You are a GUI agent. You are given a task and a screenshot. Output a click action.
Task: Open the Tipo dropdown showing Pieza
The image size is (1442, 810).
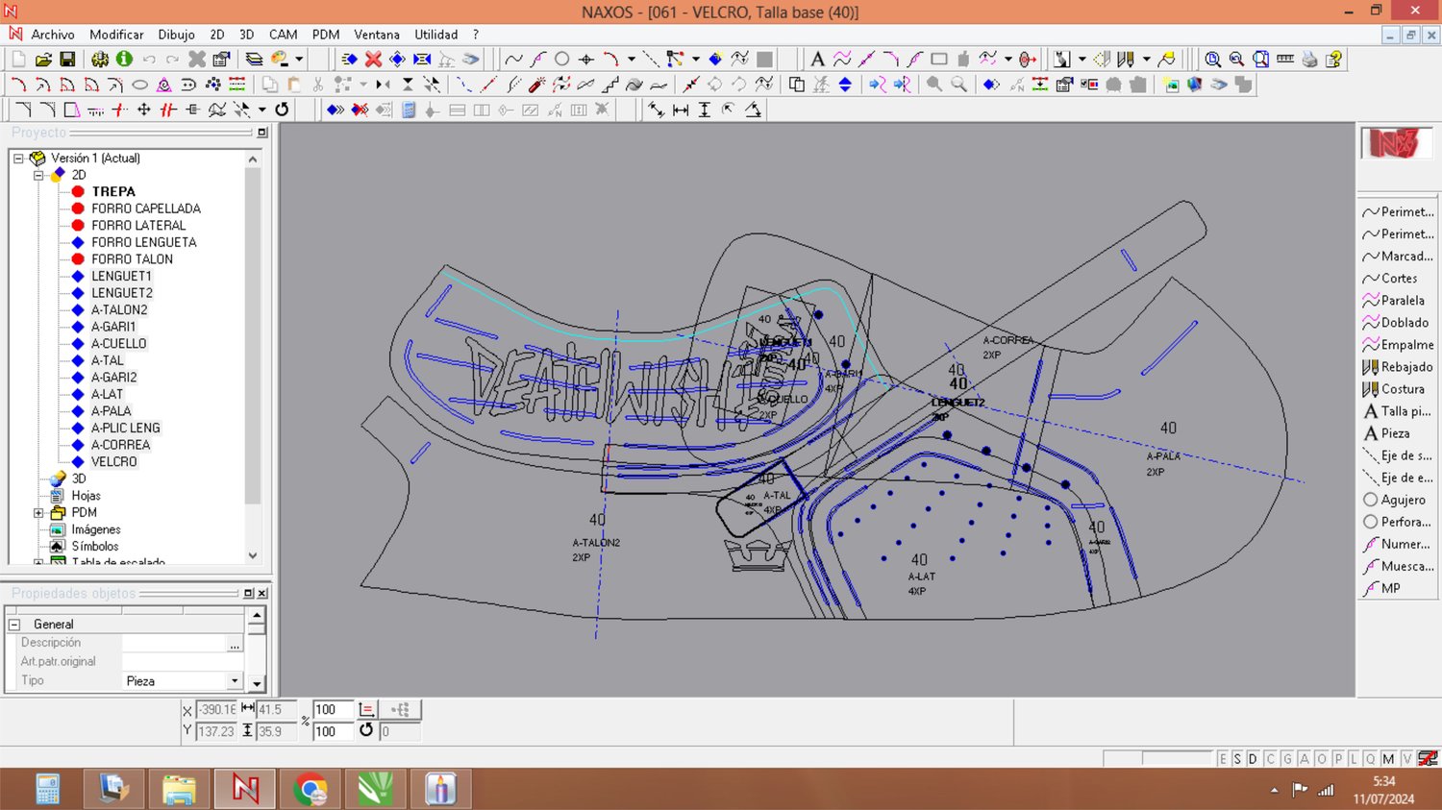[x=234, y=681]
